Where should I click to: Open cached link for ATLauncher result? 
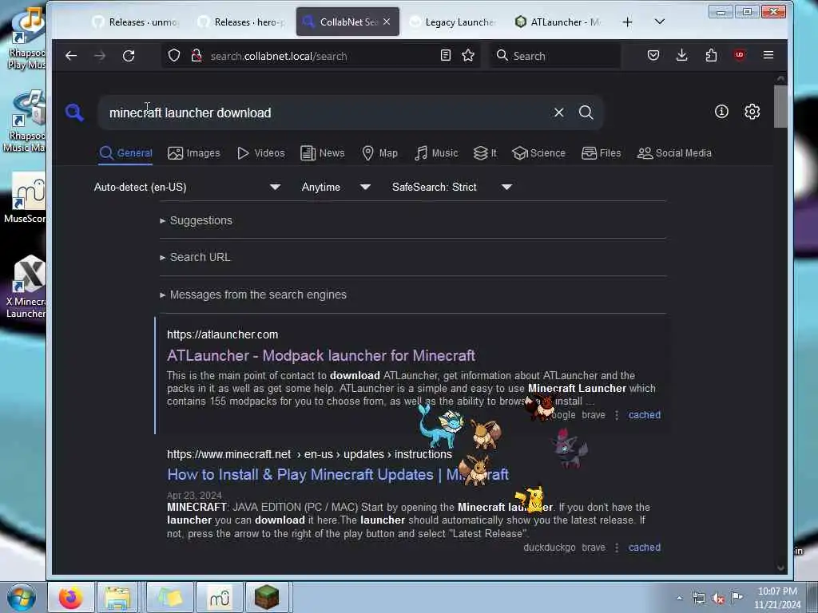click(645, 415)
